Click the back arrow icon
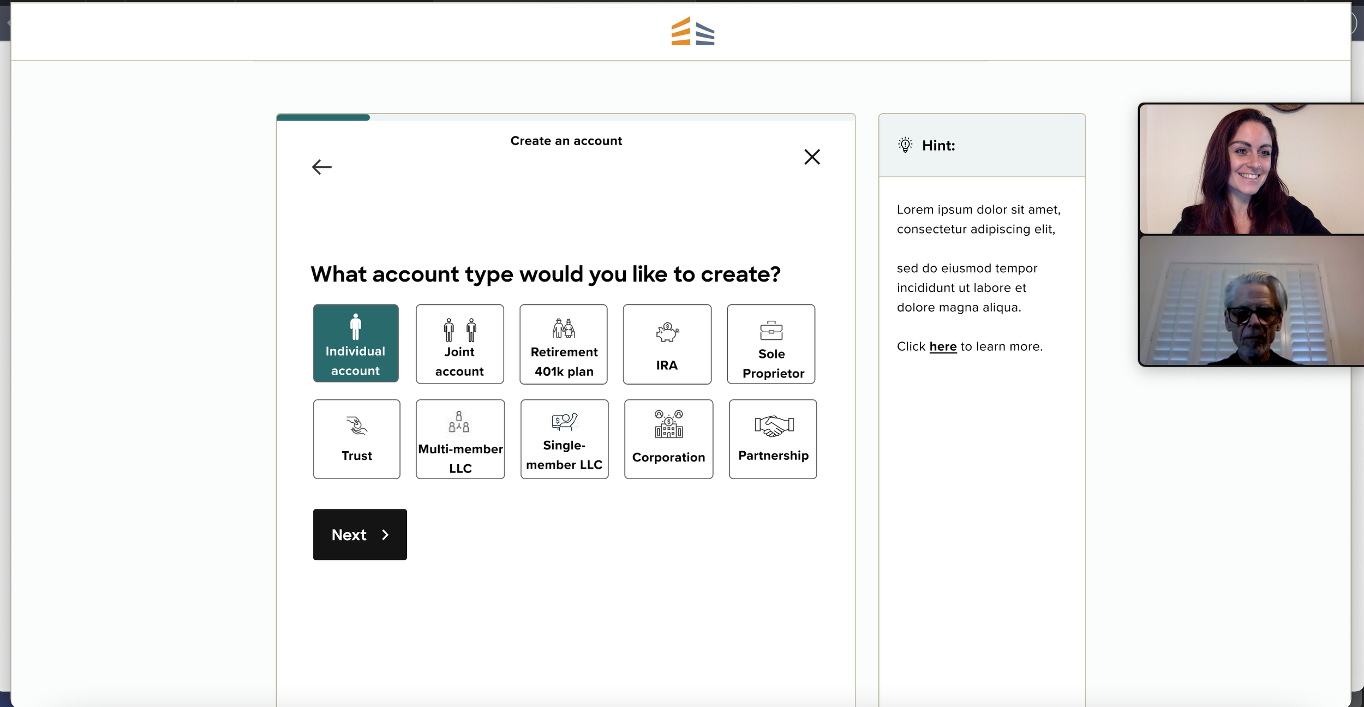This screenshot has height=707, width=1364. coord(321,167)
